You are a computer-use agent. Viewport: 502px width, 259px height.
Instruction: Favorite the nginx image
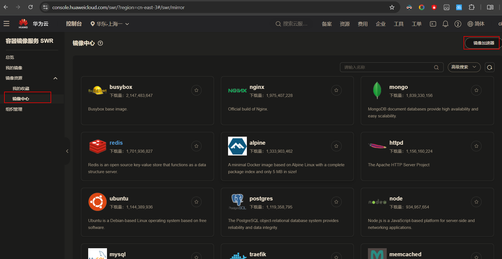[336, 90]
